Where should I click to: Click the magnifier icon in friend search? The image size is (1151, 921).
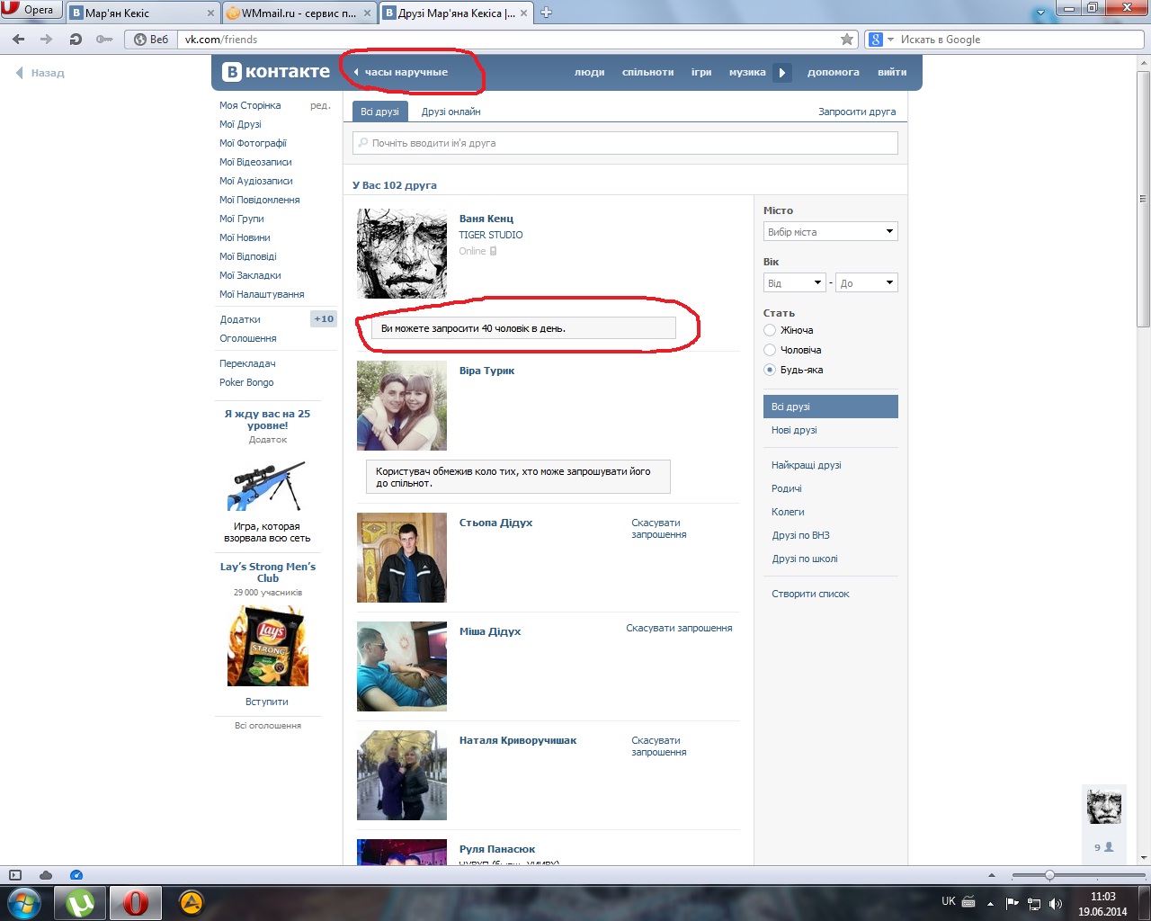pos(362,143)
